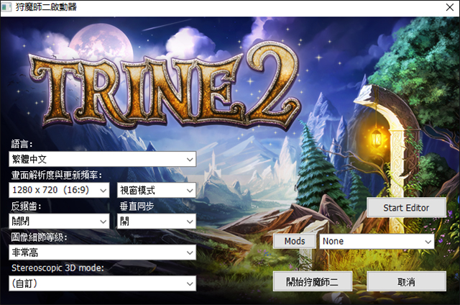The height and width of the screenshot is (305, 460).
Task: Click the Stereoscopic 3D mode: label
Action: [57, 268]
